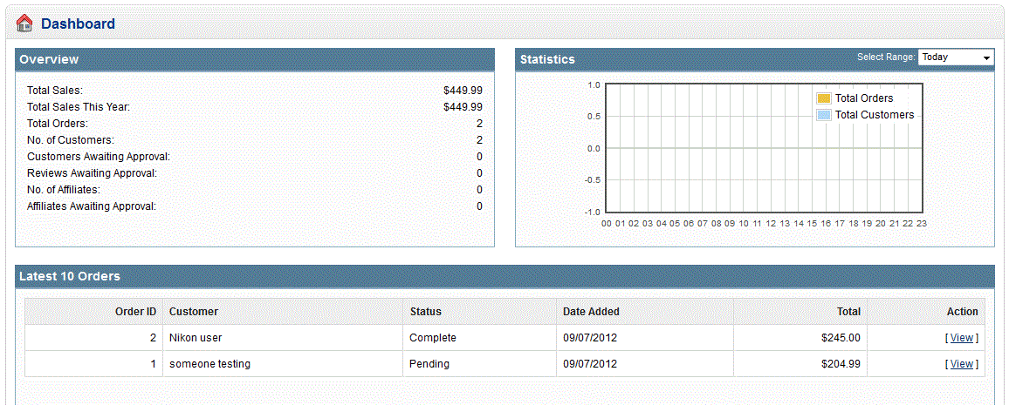1009x405 pixels.
Task: Click the Total column header in orders table
Action: pyautogui.click(x=848, y=312)
